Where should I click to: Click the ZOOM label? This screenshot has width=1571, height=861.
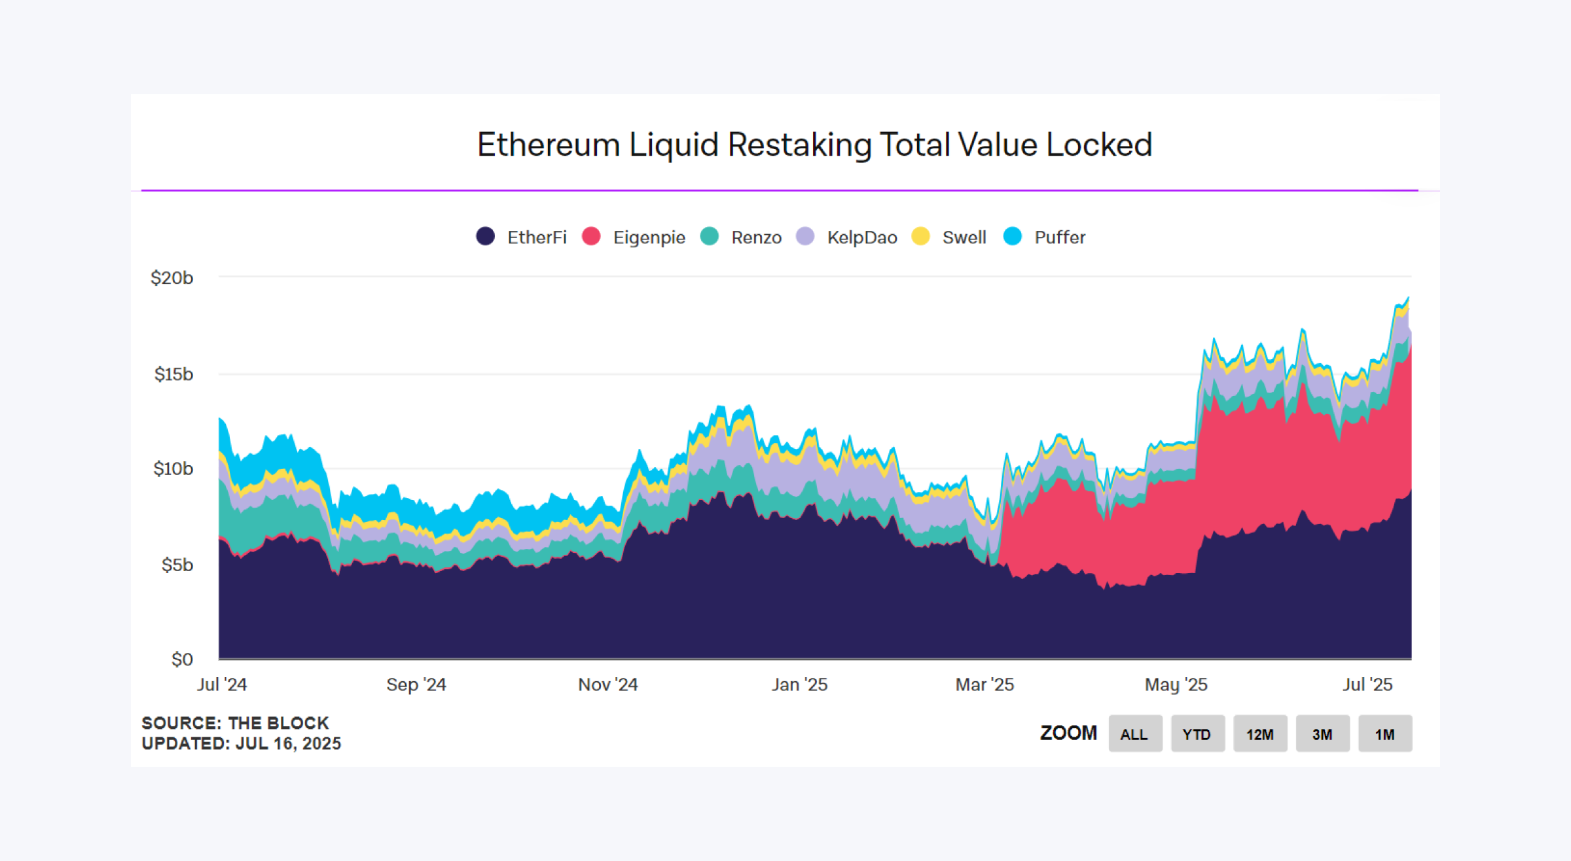click(1068, 733)
